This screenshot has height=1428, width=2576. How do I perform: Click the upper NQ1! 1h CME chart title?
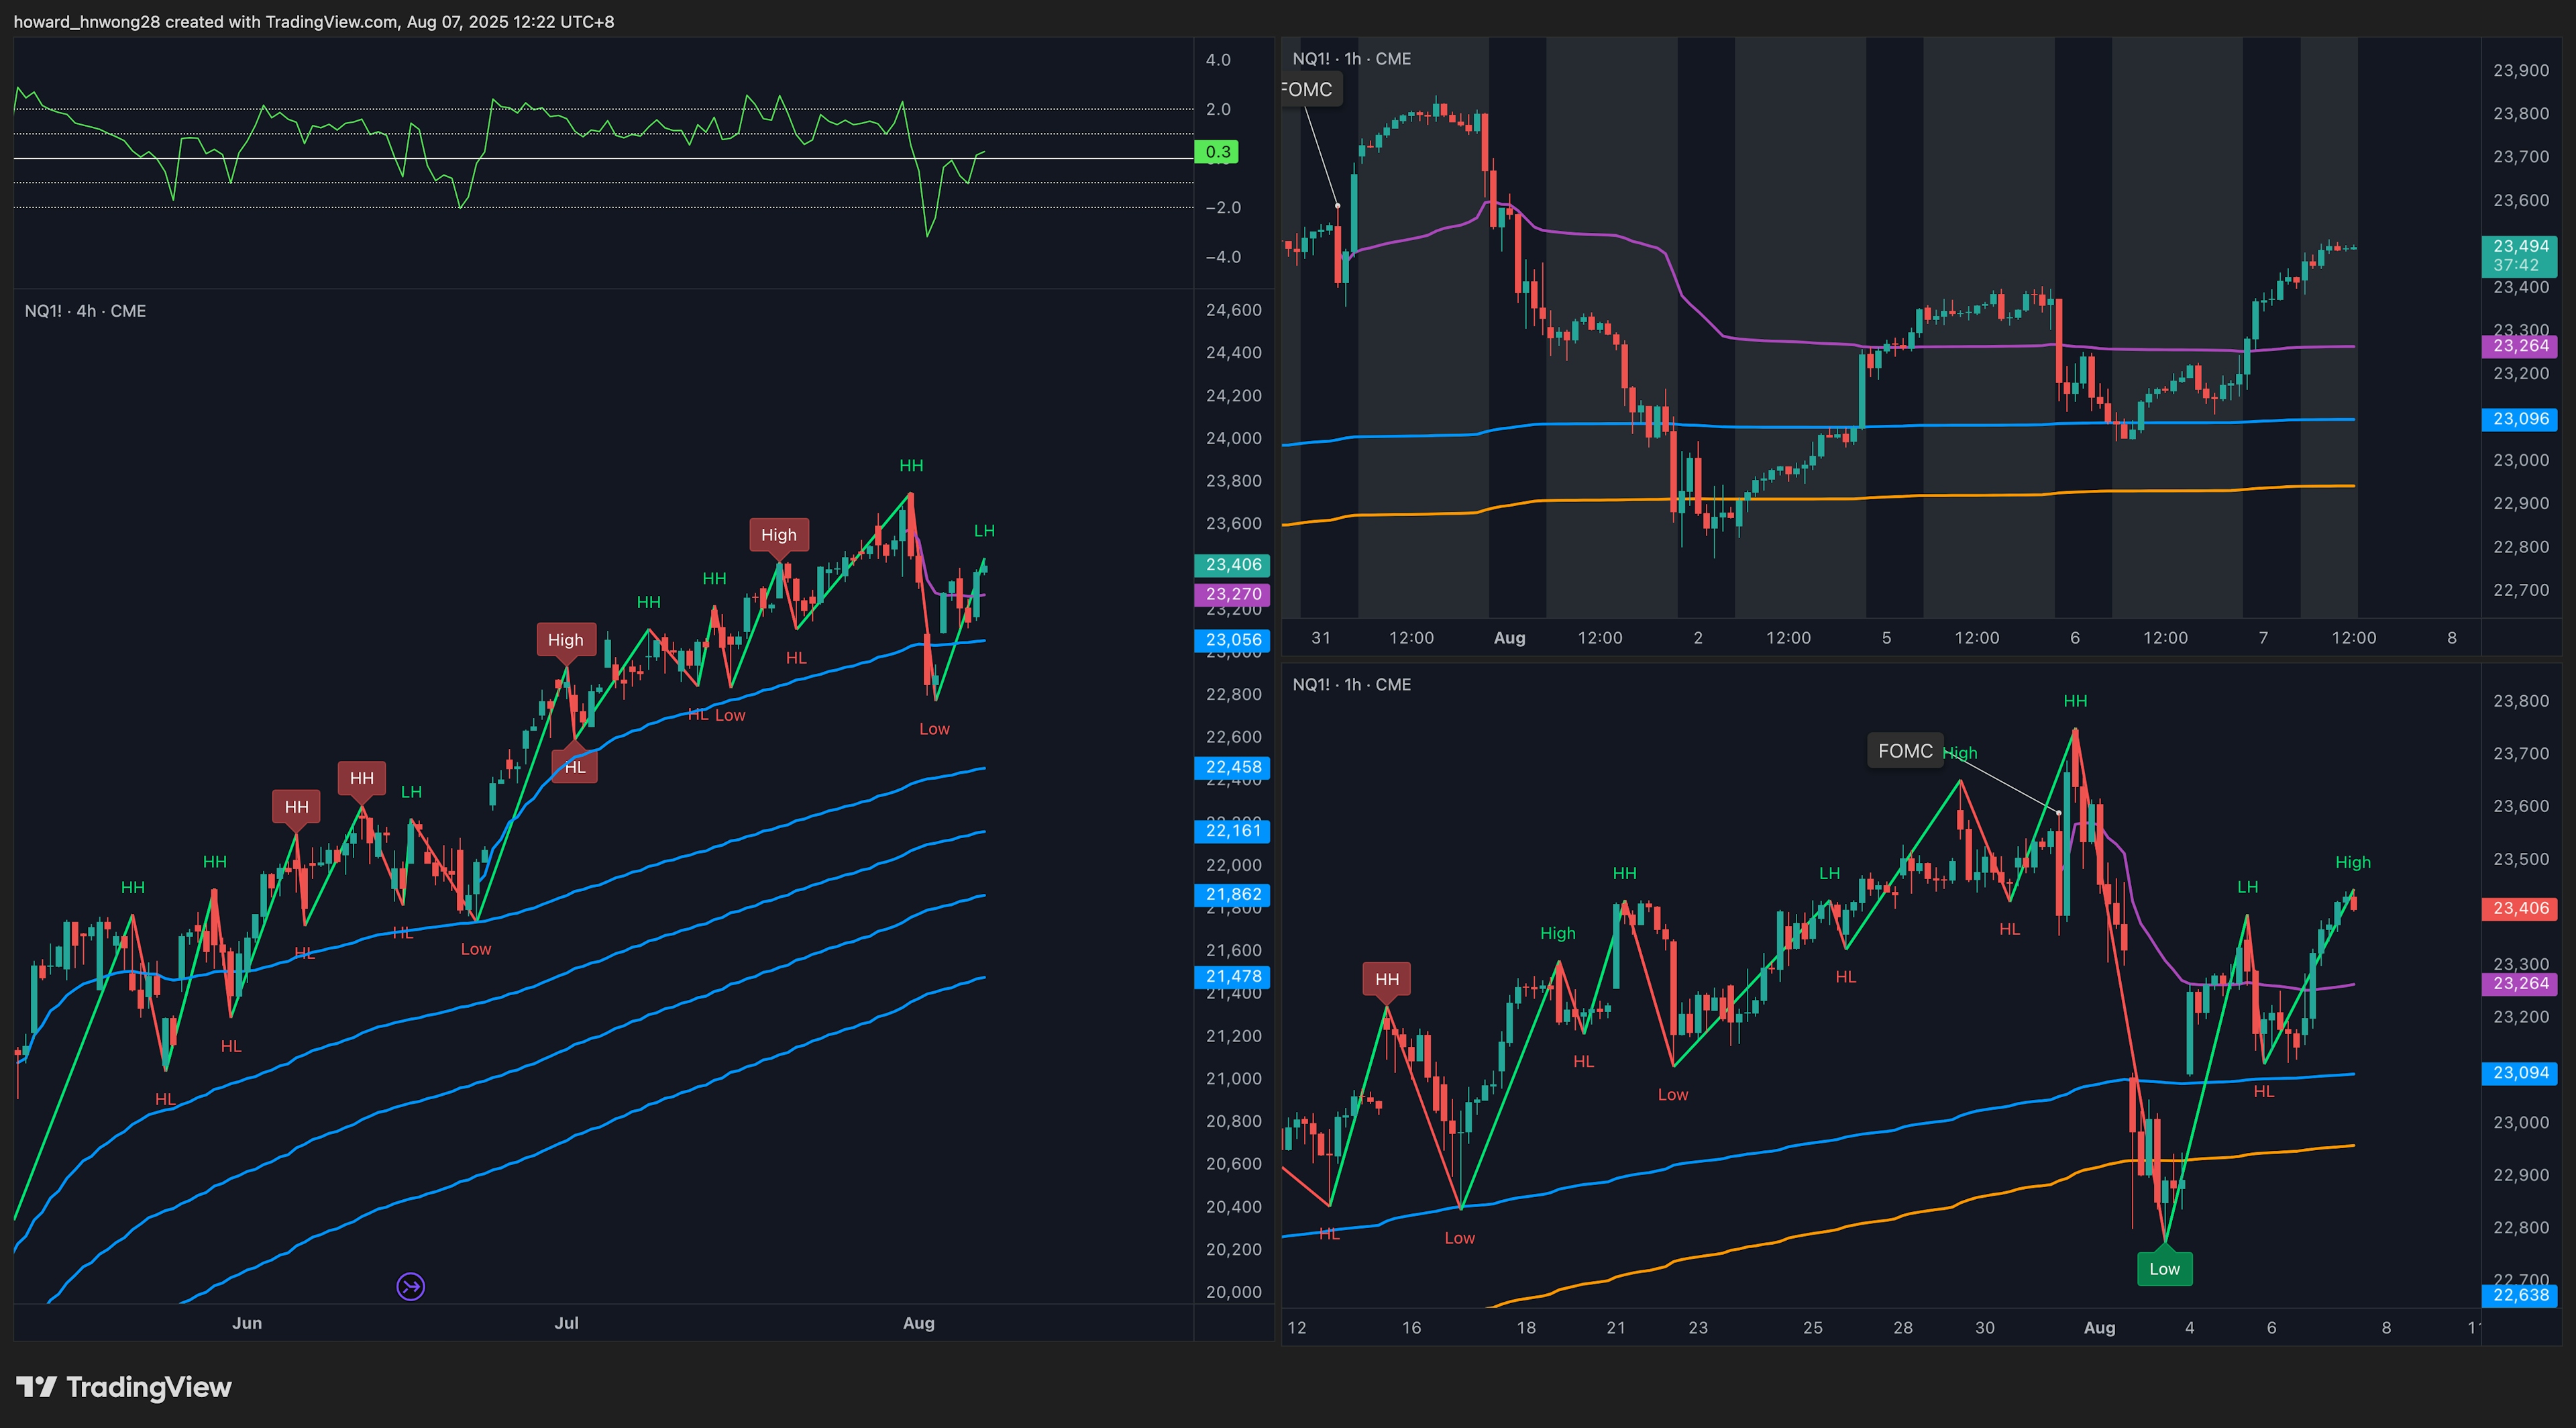[x=1351, y=59]
